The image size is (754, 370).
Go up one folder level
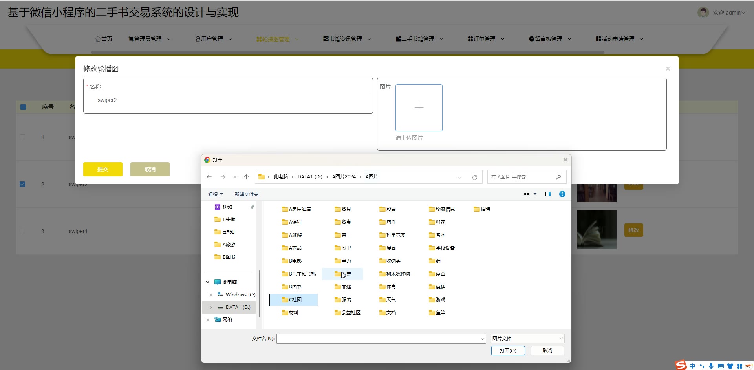click(x=246, y=177)
